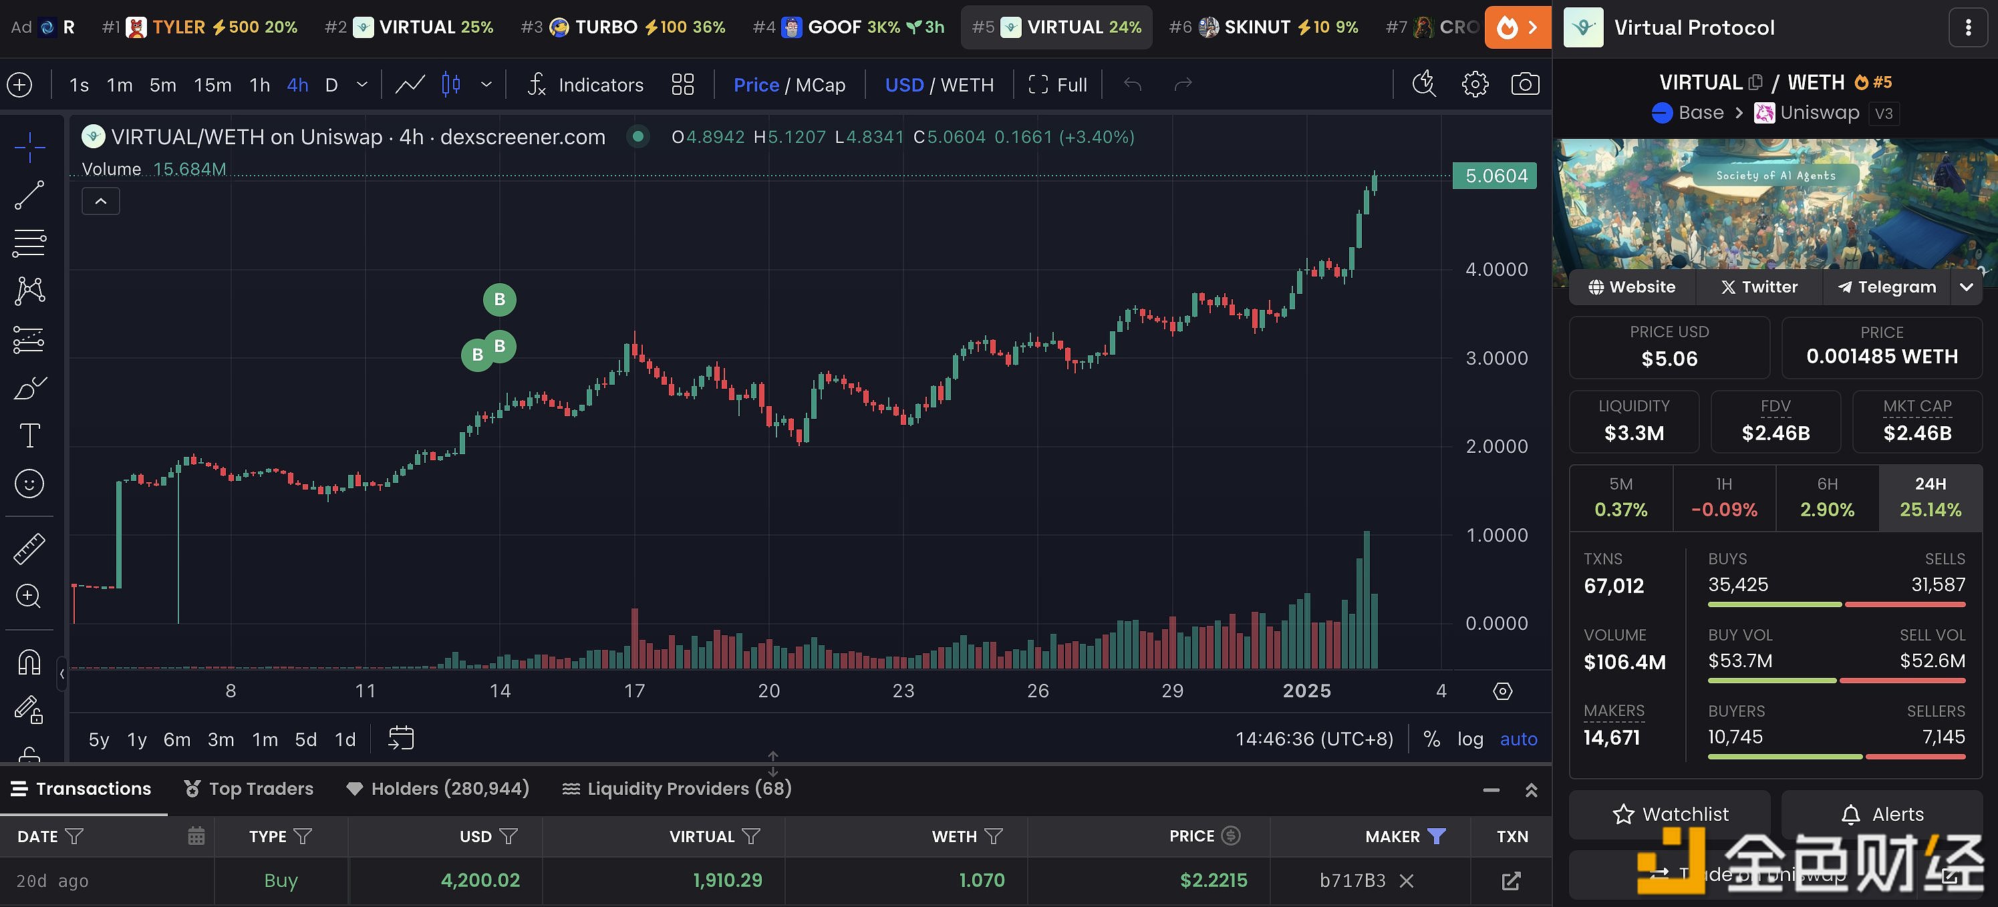Take a chart snapshot camera icon

(x=1525, y=83)
